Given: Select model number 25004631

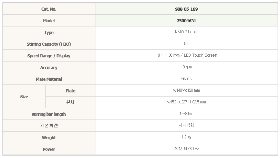Looking at the screenshot, I should point(186,21).
